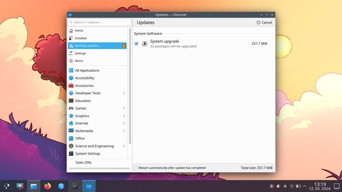Launch Firefox from the taskbar

pos(47,186)
